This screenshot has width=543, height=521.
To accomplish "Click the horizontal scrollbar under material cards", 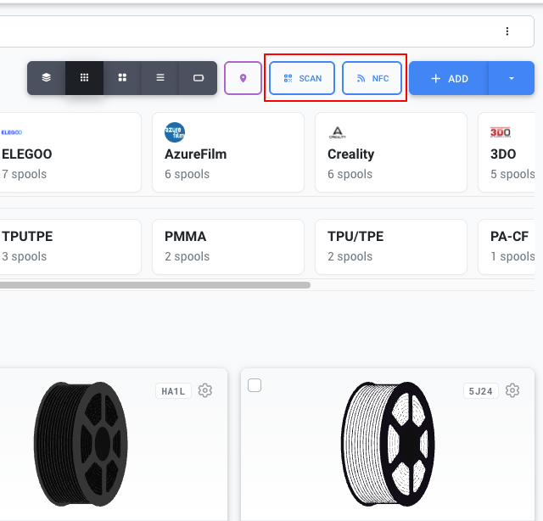I will pyautogui.click(x=154, y=285).
